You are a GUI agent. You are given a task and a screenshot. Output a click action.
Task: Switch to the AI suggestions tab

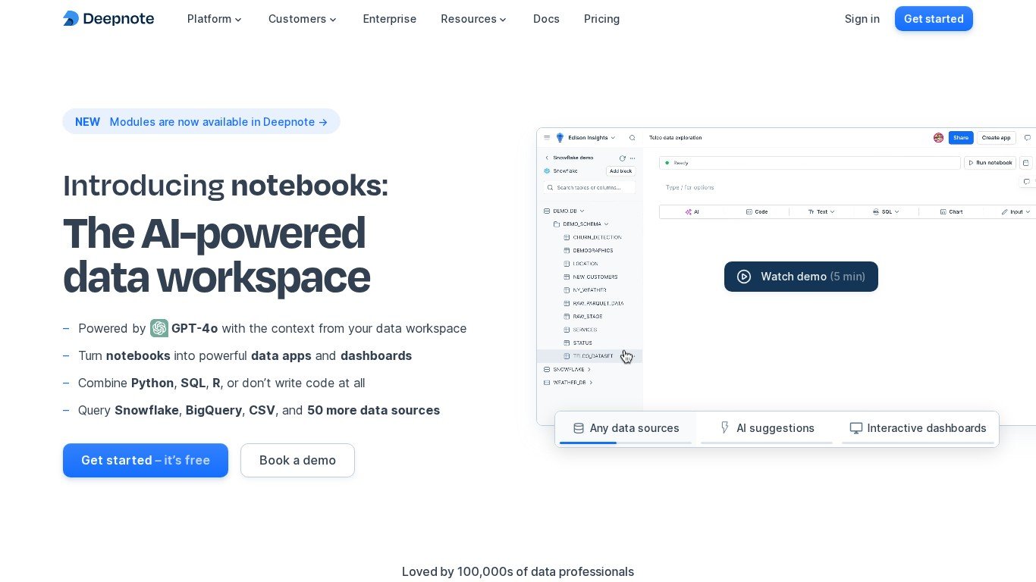click(767, 428)
